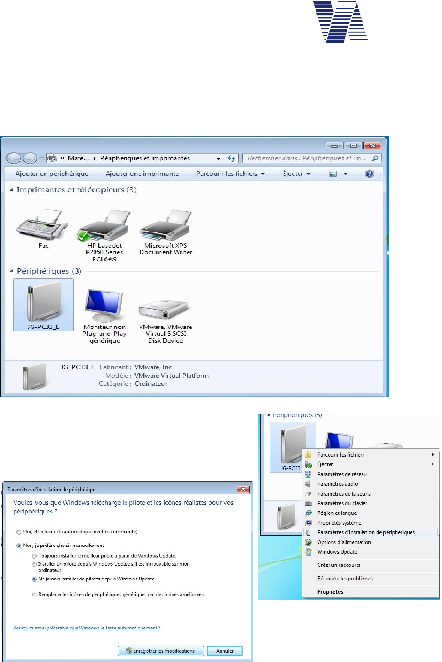Click the keyboard icon beside Paramètres du clavier
The image size is (442, 662).
[308, 503]
